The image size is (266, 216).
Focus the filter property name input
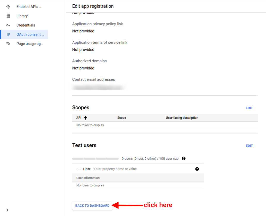(x=142, y=169)
